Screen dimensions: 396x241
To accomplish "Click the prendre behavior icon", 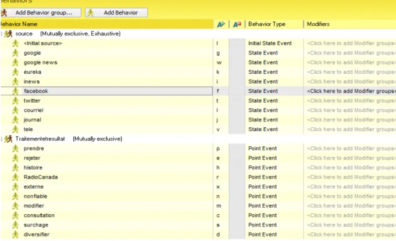I will point(15,149).
